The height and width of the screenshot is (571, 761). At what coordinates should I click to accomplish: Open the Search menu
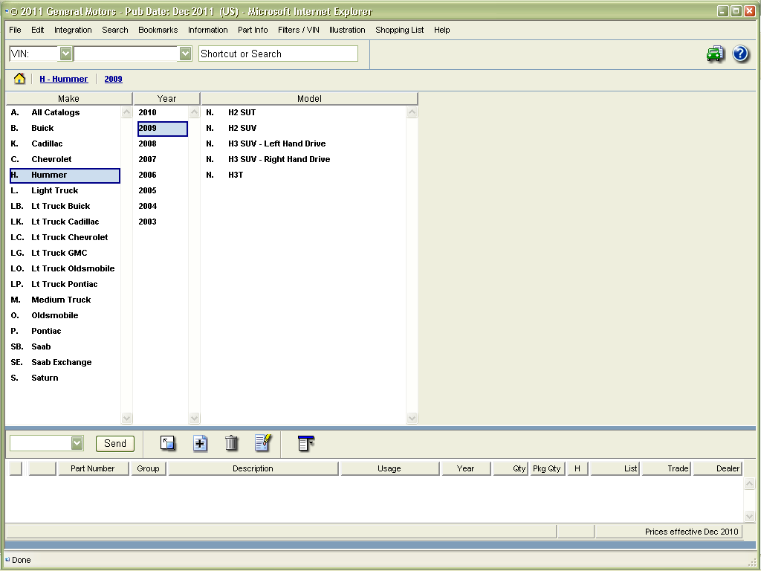[115, 30]
